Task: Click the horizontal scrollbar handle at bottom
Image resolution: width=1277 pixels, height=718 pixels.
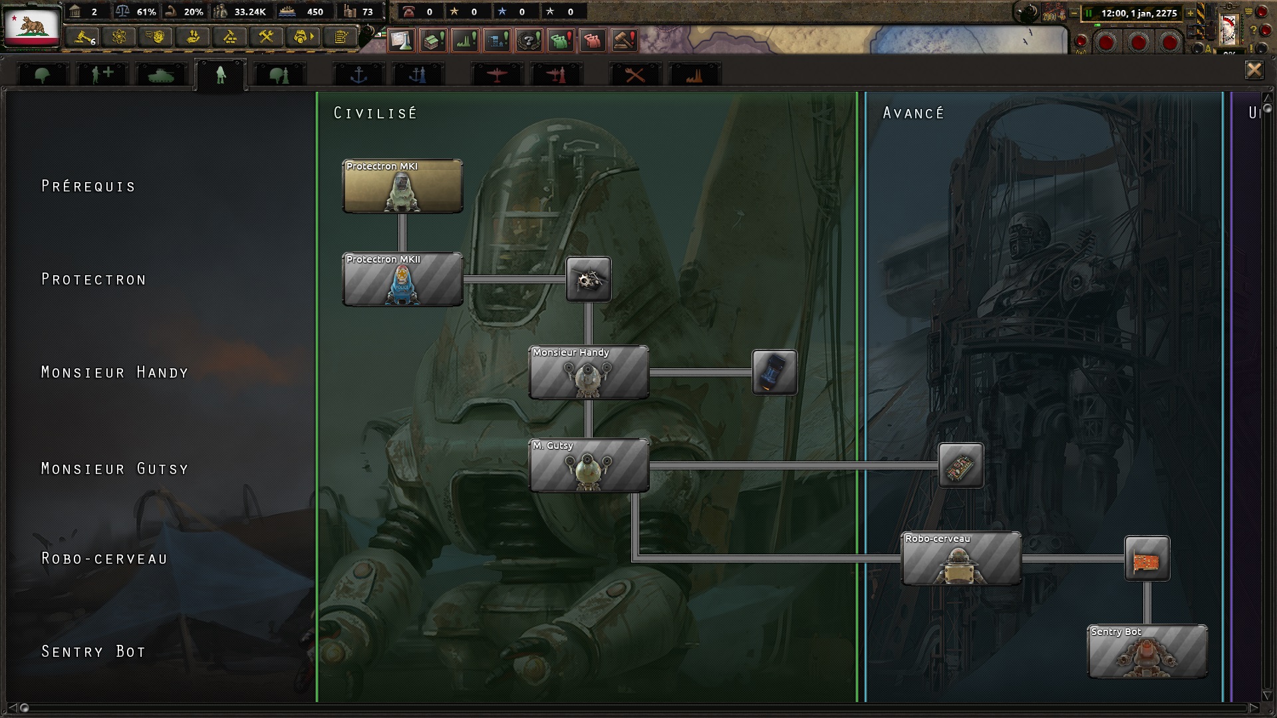Action: pyautogui.click(x=25, y=708)
